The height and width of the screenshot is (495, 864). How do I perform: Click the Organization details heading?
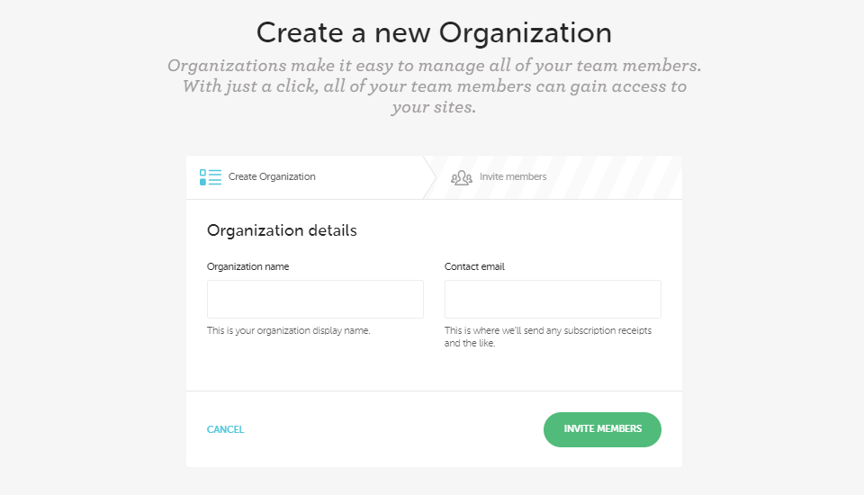tap(282, 230)
